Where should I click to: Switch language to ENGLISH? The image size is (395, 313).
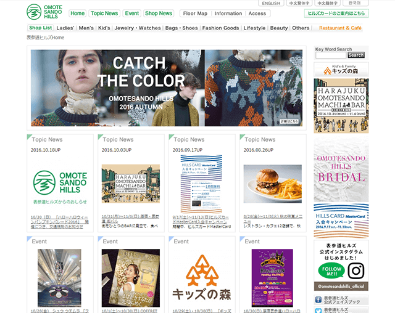[271, 3]
